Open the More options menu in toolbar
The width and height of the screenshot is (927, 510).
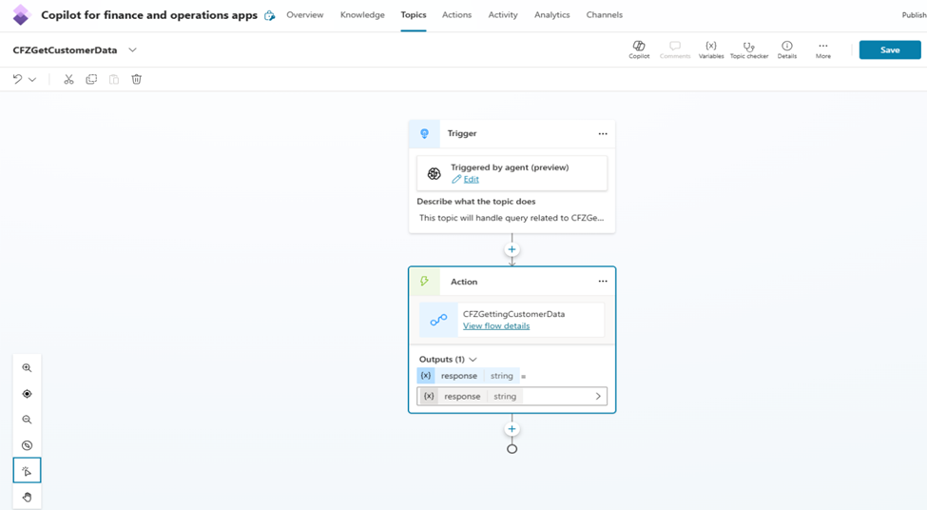823,49
